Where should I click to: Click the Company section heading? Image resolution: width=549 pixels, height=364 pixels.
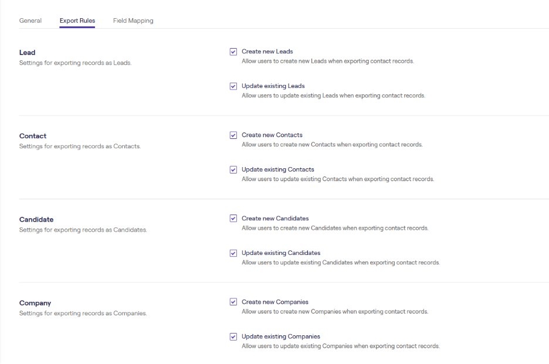click(x=35, y=303)
